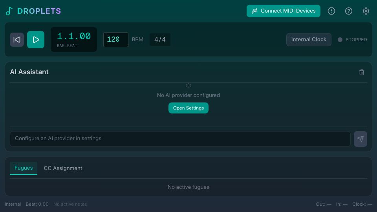Click the Open Settings button
This screenshot has width=377, height=212.
pos(188,108)
